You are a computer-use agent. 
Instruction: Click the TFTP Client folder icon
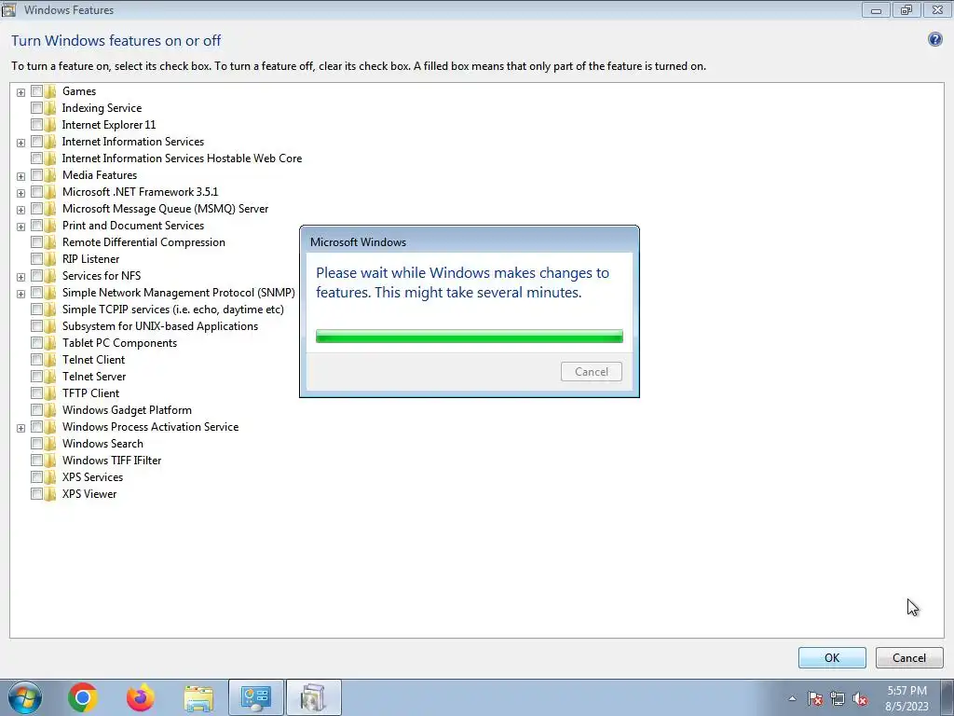pos(50,393)
